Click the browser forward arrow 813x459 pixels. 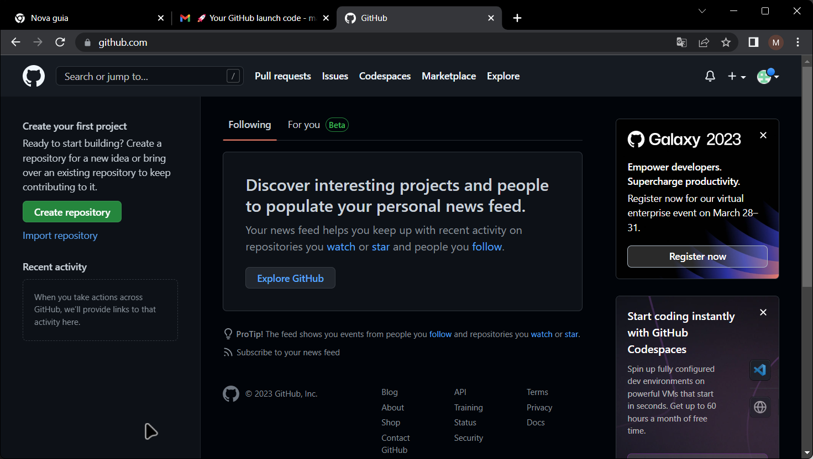coord(38,42)
